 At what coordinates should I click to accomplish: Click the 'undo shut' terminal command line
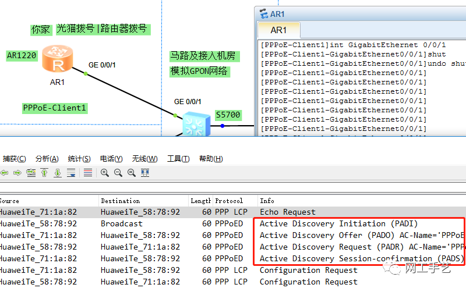(x=363, y=63)
